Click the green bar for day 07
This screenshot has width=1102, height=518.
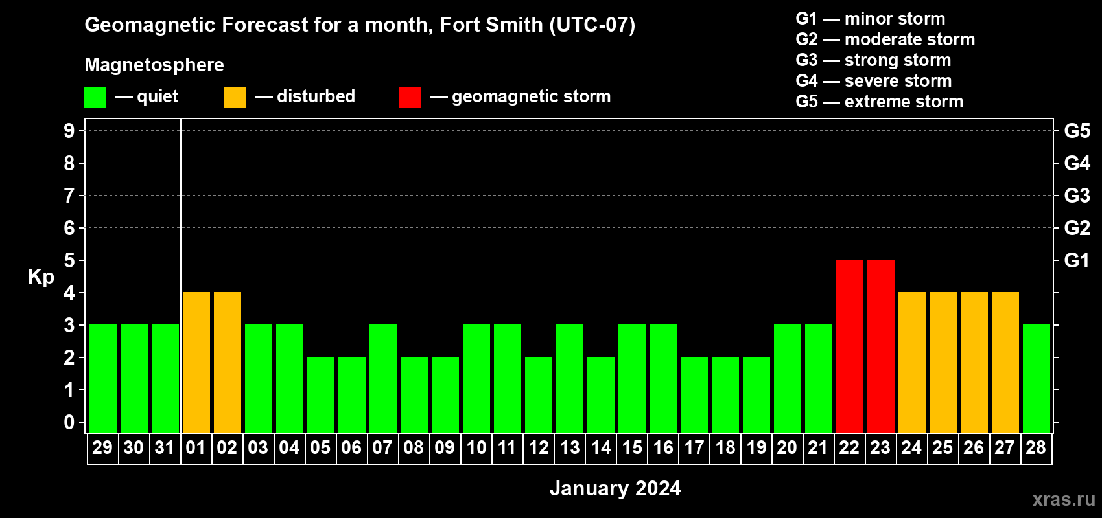(x=382, y=378)
